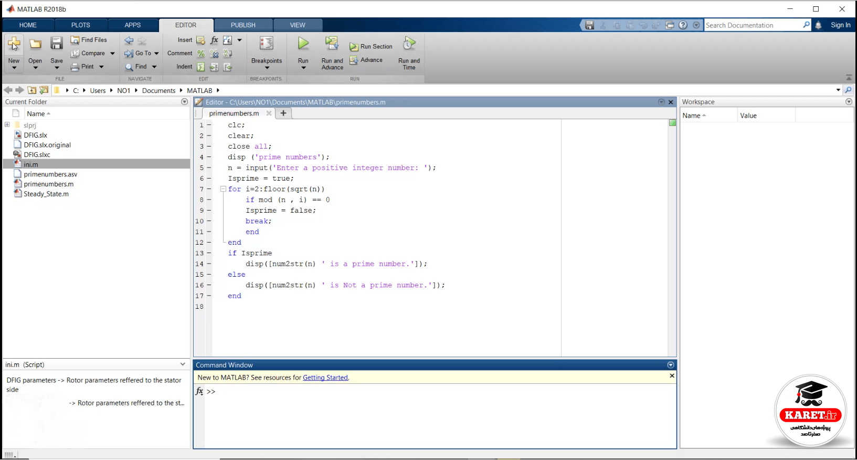Open the Find tool in Navigate section
This screenshot has width=857, height=460.
coord(136,67)
